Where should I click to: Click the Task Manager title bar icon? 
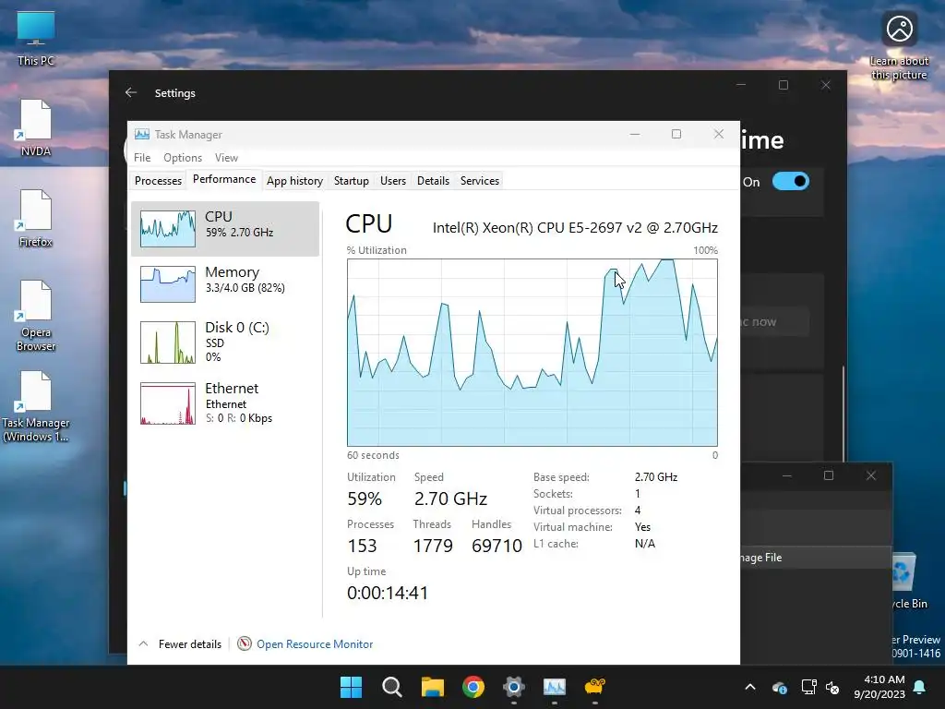(x=141, y=135)
